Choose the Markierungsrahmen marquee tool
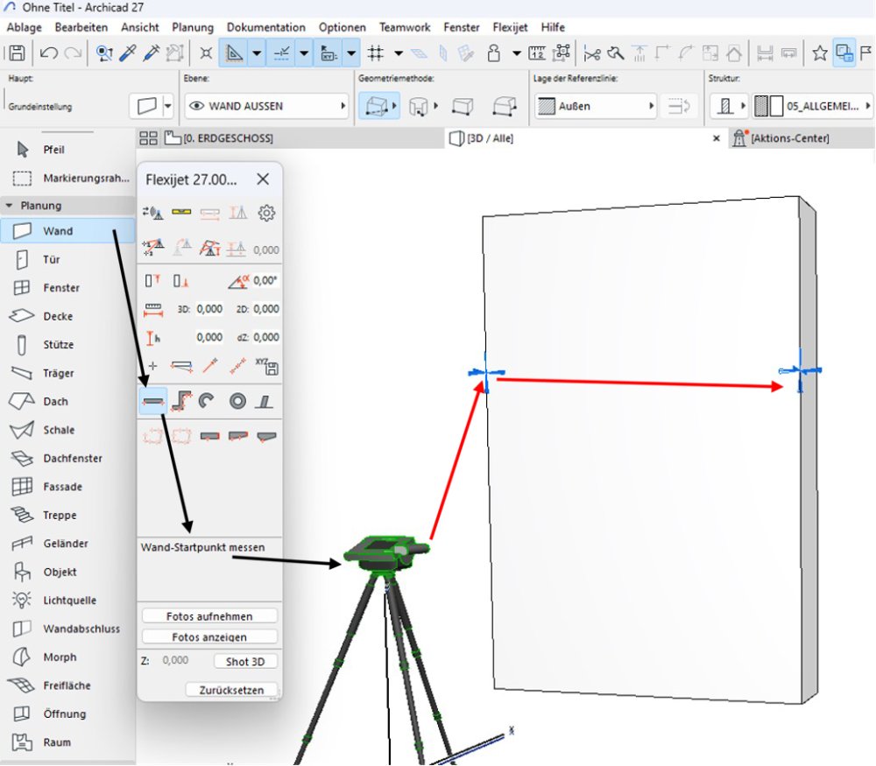This screenshot has width=876, height=766. (67, 178)
